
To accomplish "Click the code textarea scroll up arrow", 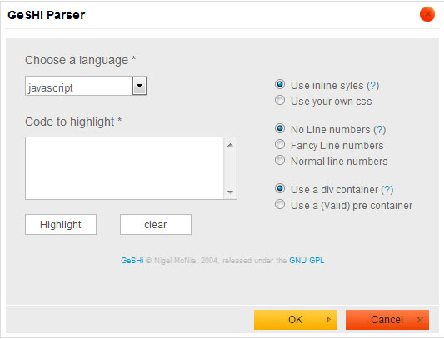I will [230, 145].
